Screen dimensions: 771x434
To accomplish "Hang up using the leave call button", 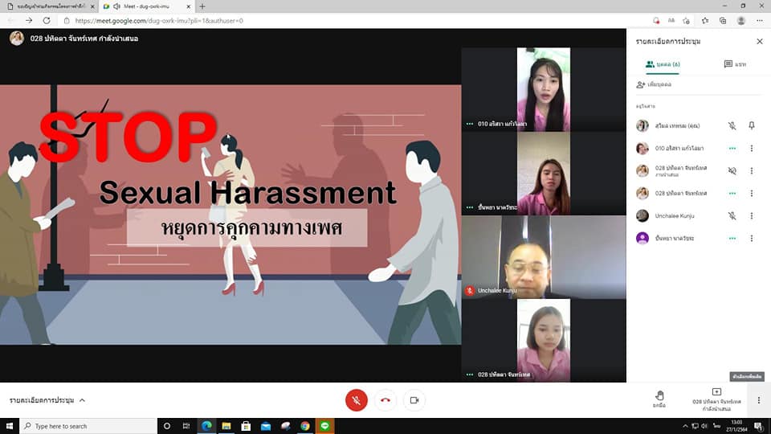I will tap(385, 400).
